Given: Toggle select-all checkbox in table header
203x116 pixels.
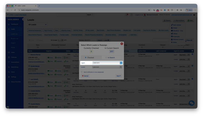Looking at the screenshot, I should pos(192,51).
